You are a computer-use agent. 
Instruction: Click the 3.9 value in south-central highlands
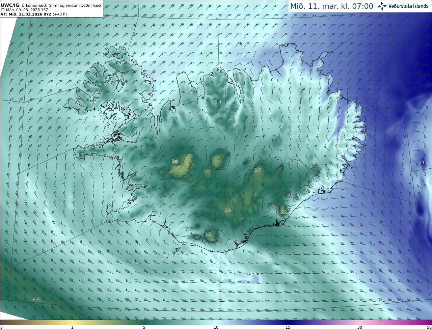click(227, 211)
